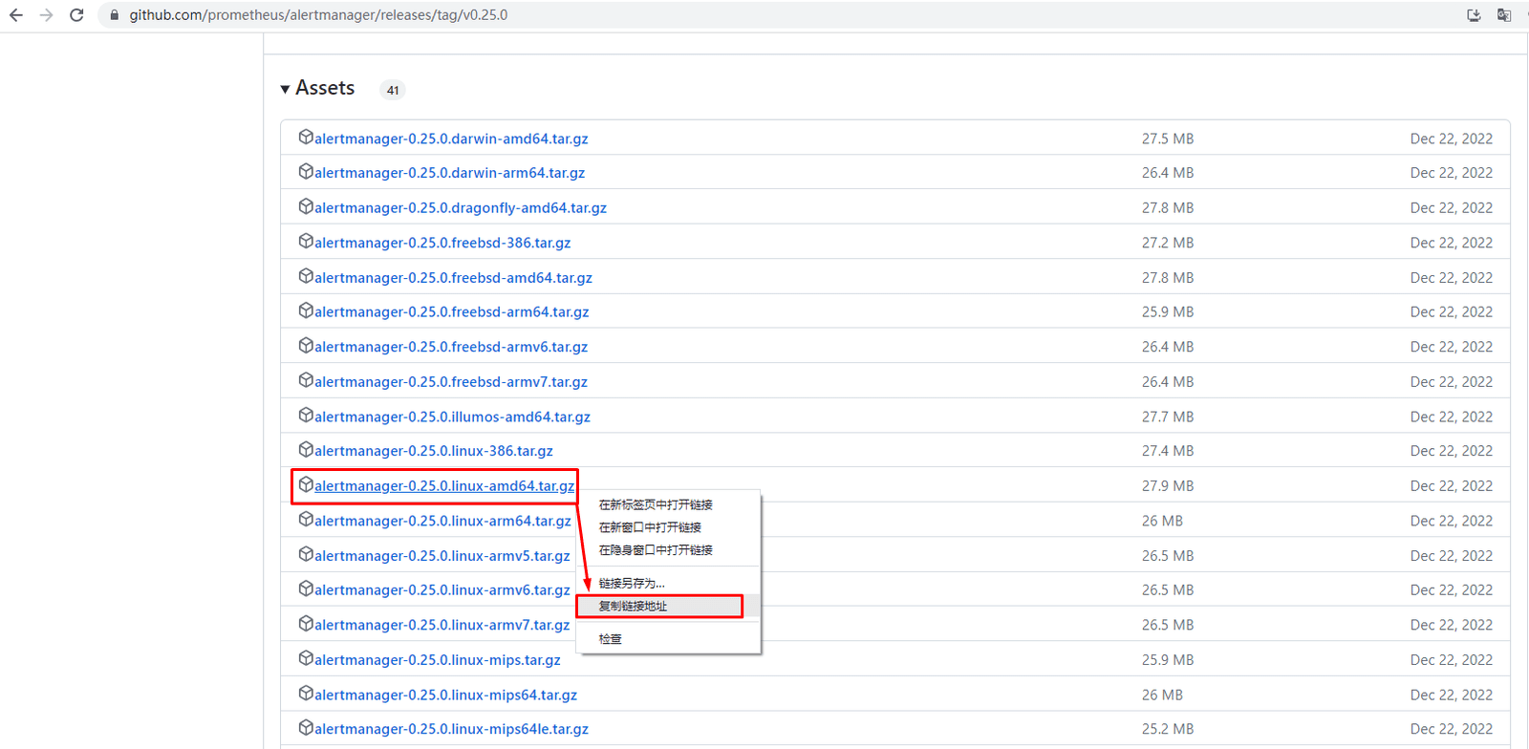Download alertmanager-0.25.0.dragonfly-amd64.tar.gz

pos(461,207)
